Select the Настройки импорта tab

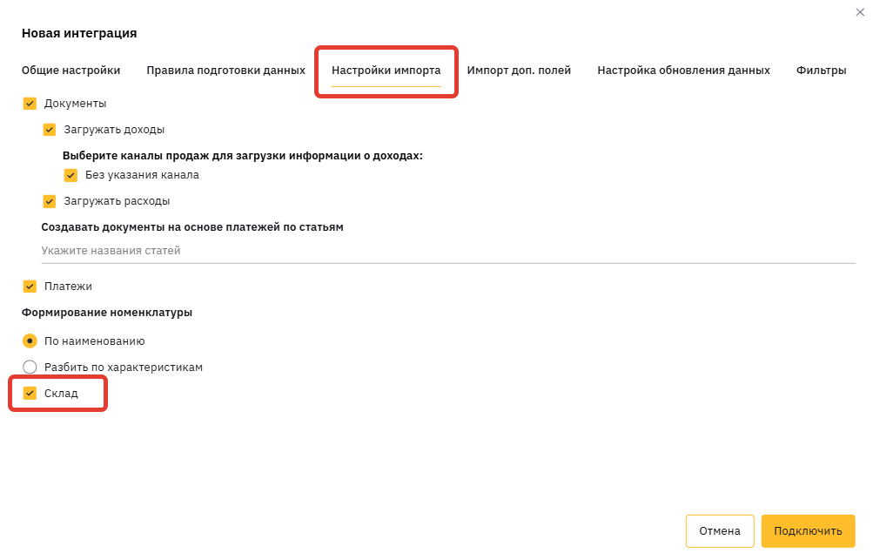pos(386,71)
